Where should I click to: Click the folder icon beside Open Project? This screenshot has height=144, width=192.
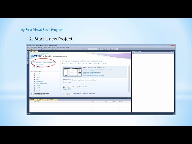(x=34, y=67)
